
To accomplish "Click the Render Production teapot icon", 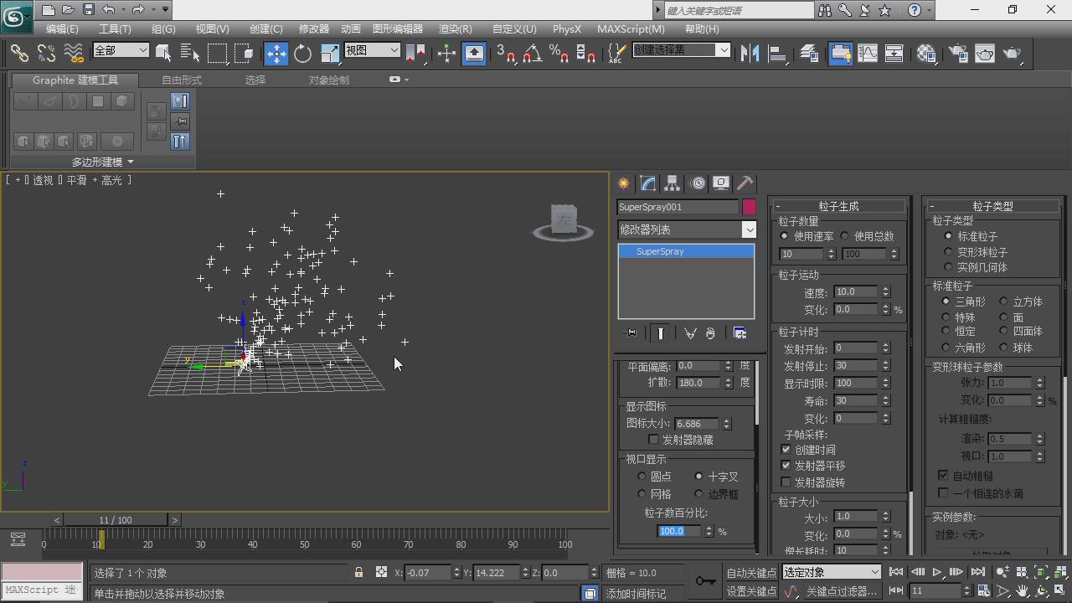I will pyautogui.click(x=1013, y=53).
